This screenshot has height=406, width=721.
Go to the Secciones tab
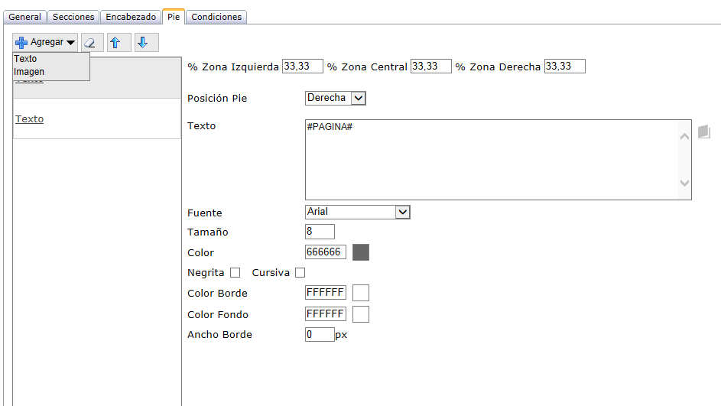click(73, 17)
